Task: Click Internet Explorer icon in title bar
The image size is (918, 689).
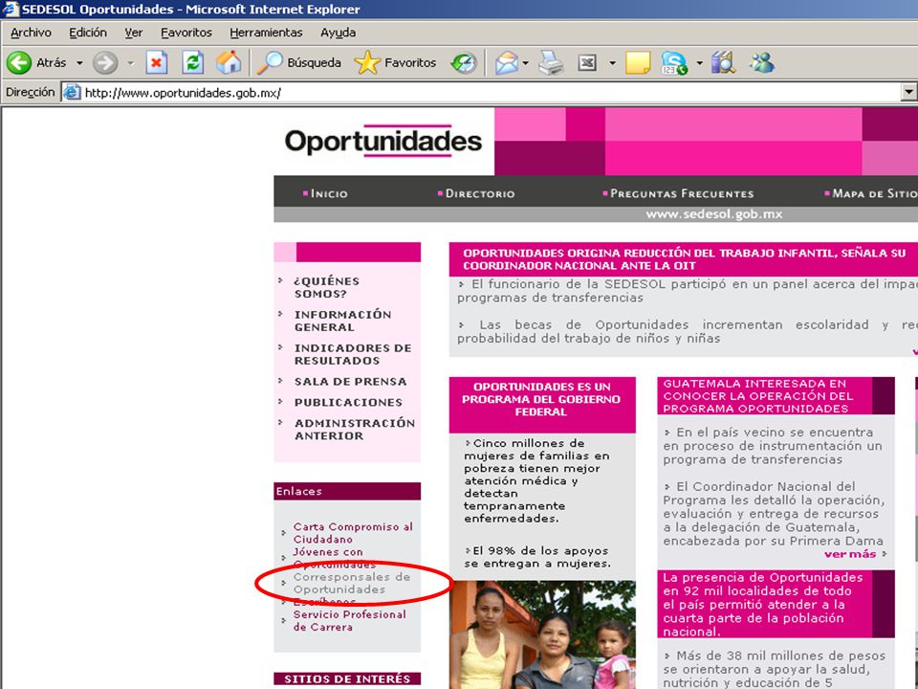Action: 10,9
